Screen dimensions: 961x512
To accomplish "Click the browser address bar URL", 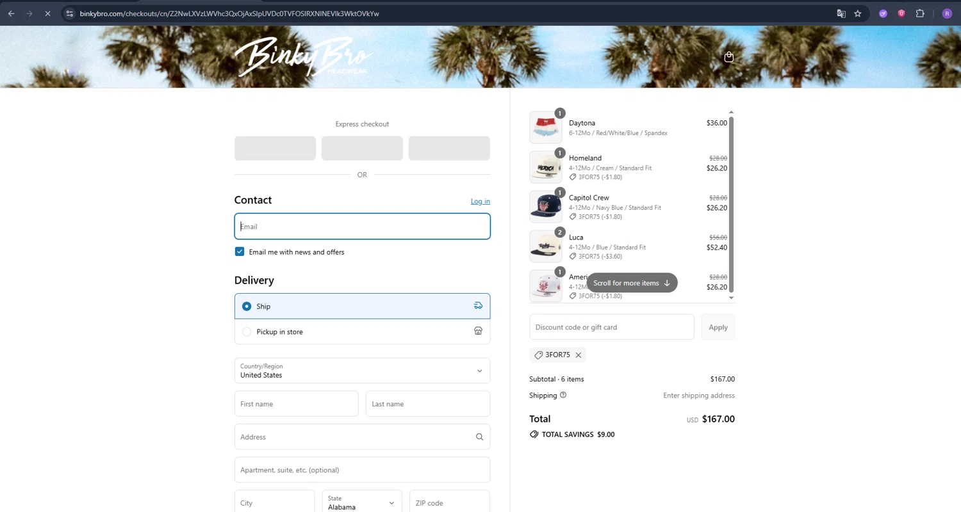I will pos(229,13).
